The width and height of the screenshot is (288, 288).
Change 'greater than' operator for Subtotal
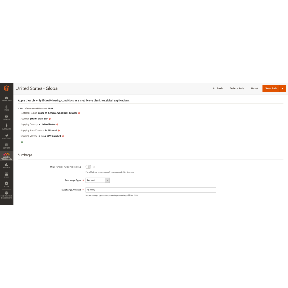(x=36, y=118)
